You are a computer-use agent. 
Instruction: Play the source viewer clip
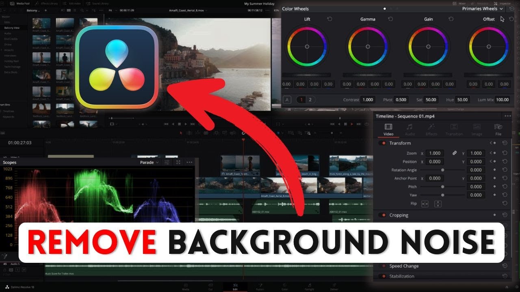point(186,124)
